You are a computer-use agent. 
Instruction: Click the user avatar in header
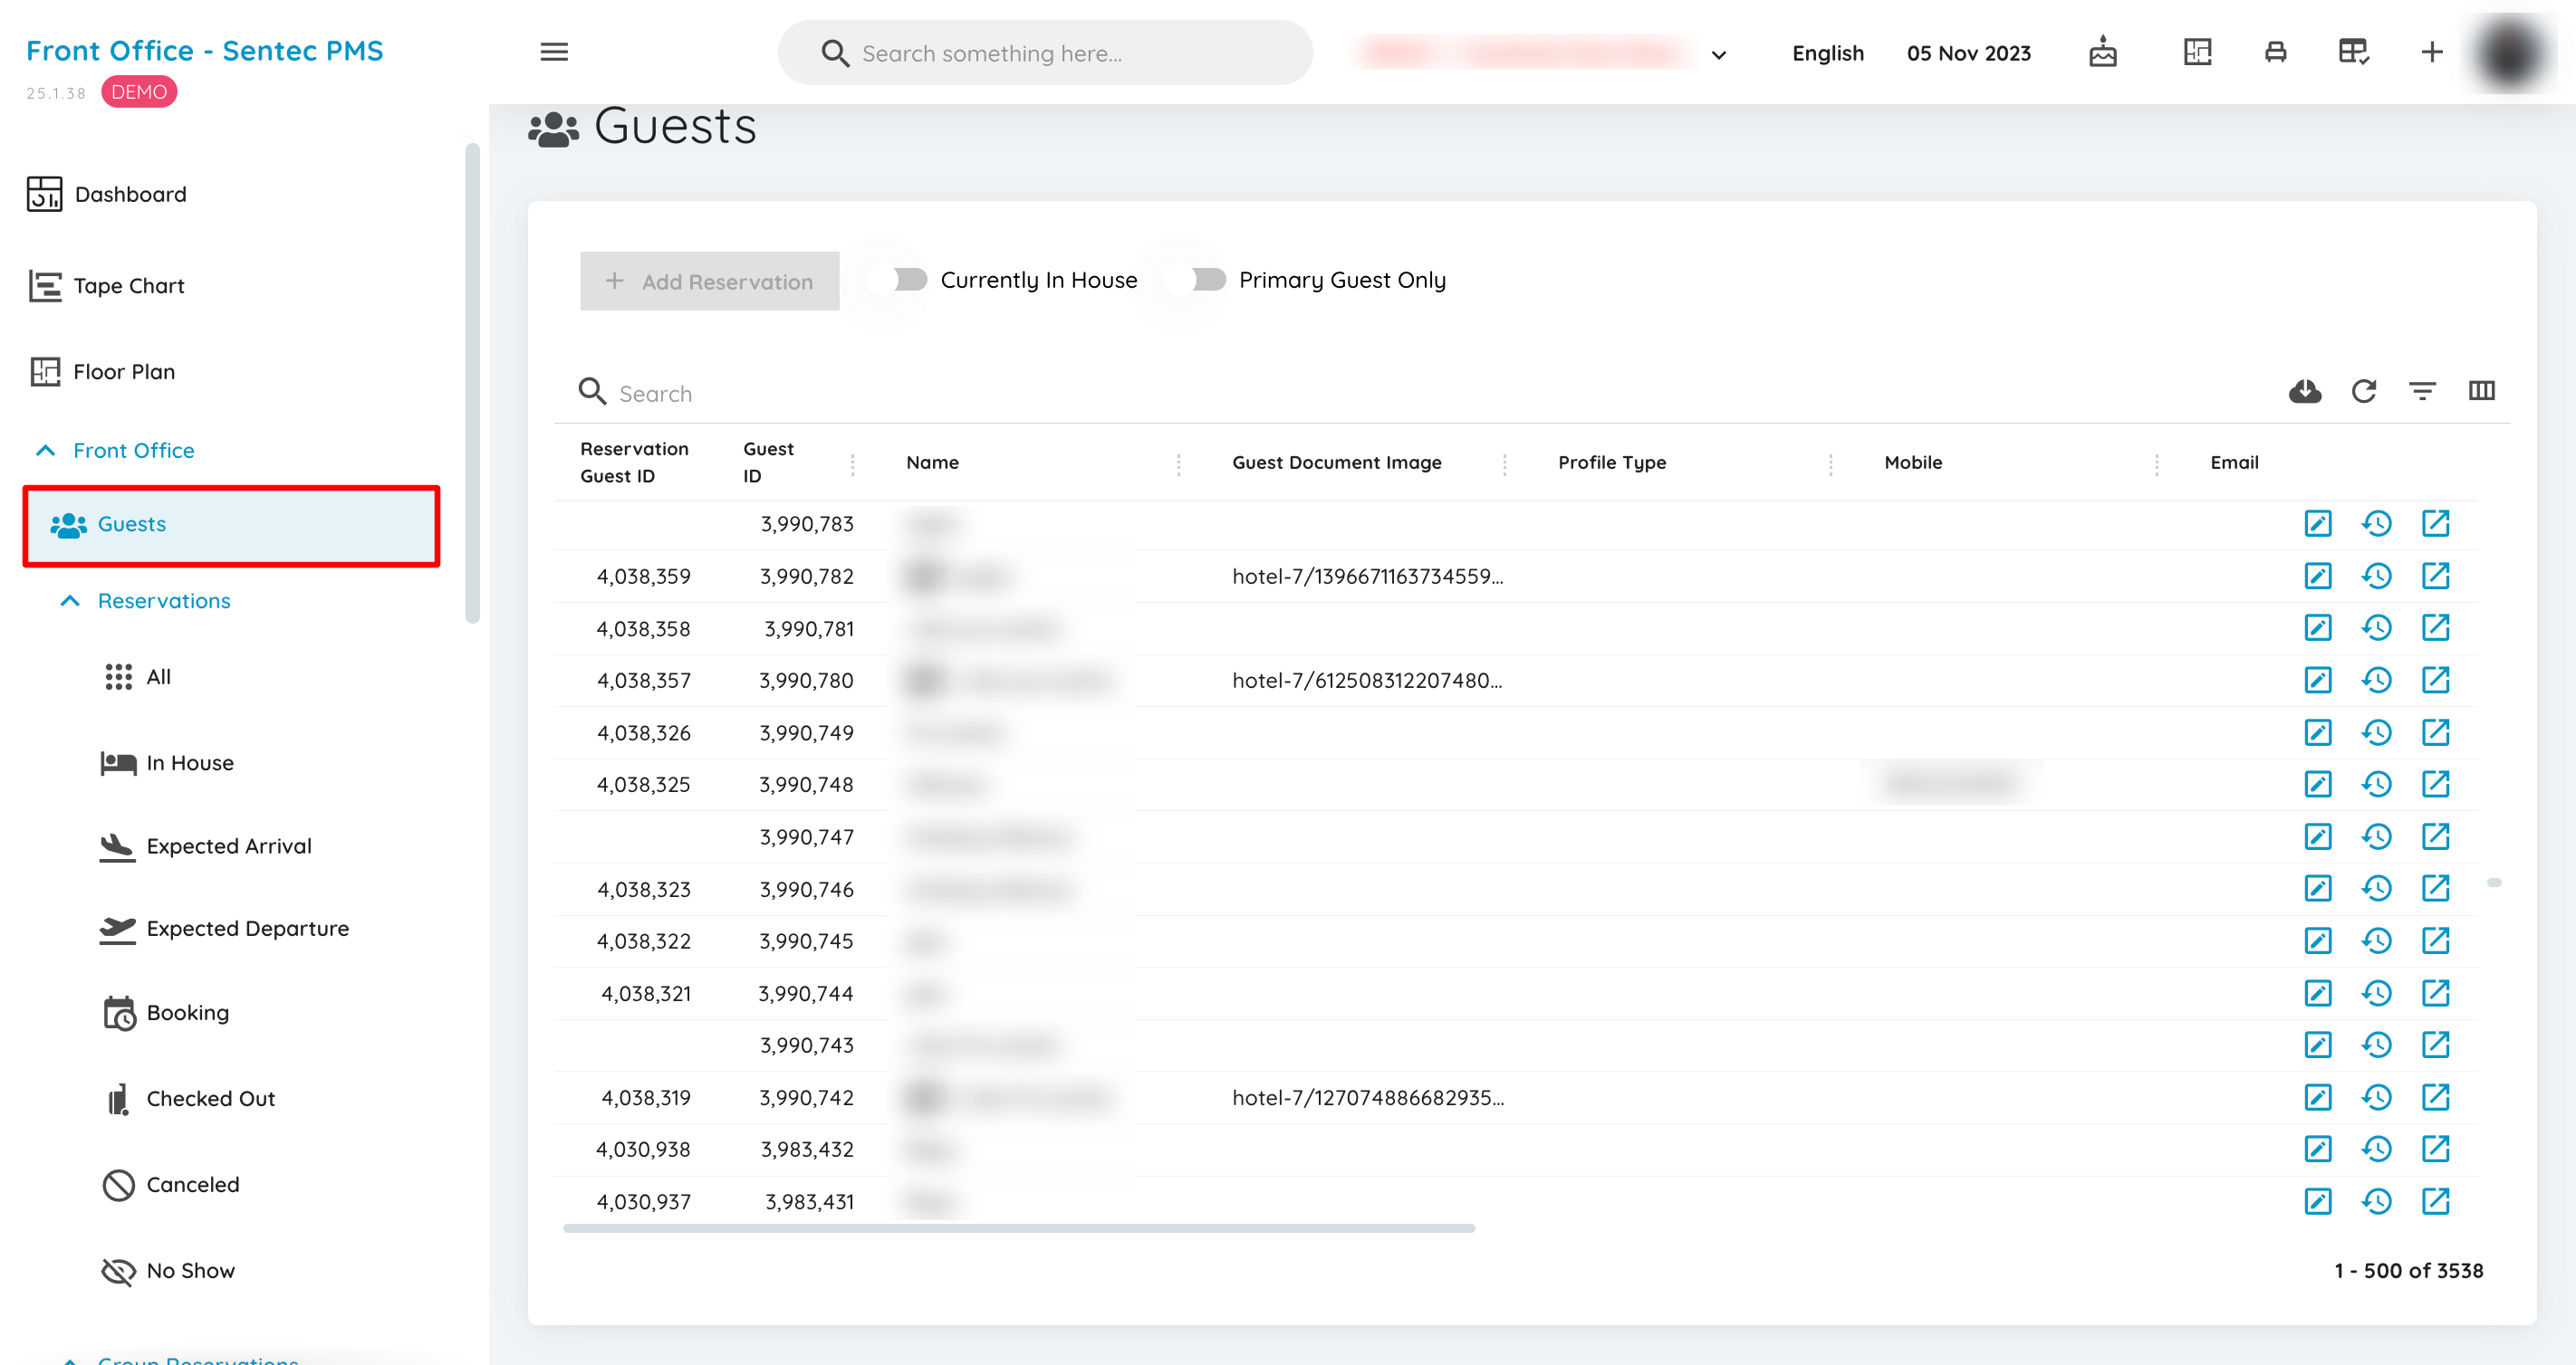click(x=2509, y=53)
